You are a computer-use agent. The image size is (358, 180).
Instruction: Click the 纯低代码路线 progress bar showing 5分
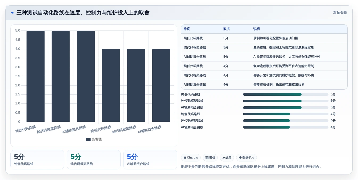tap(286, 94)
